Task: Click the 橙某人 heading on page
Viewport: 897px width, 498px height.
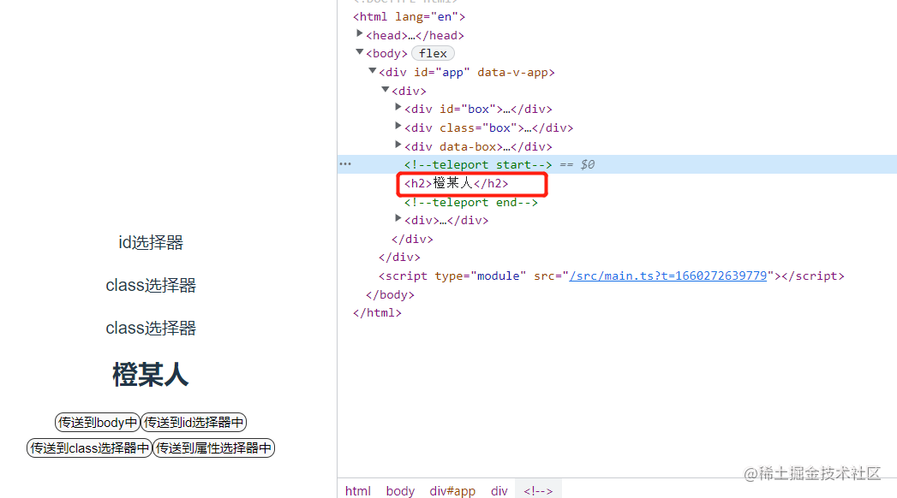Action: point(151,376)
